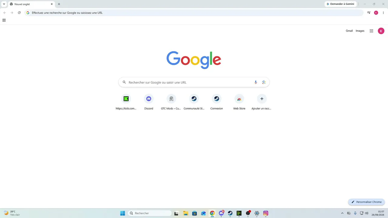Click the taskbar Rechercher search box

point(150,213)
